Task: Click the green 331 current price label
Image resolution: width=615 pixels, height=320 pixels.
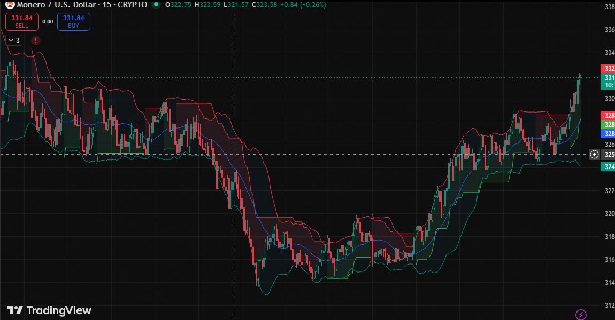Action: tap(608, 78)
